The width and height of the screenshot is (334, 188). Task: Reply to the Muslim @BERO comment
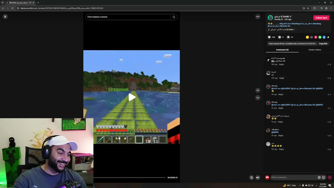tap(281, 136)
